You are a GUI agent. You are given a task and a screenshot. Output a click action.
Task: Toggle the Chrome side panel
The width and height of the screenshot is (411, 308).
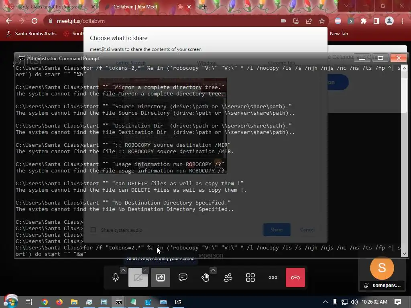click(x=376, y=21)
